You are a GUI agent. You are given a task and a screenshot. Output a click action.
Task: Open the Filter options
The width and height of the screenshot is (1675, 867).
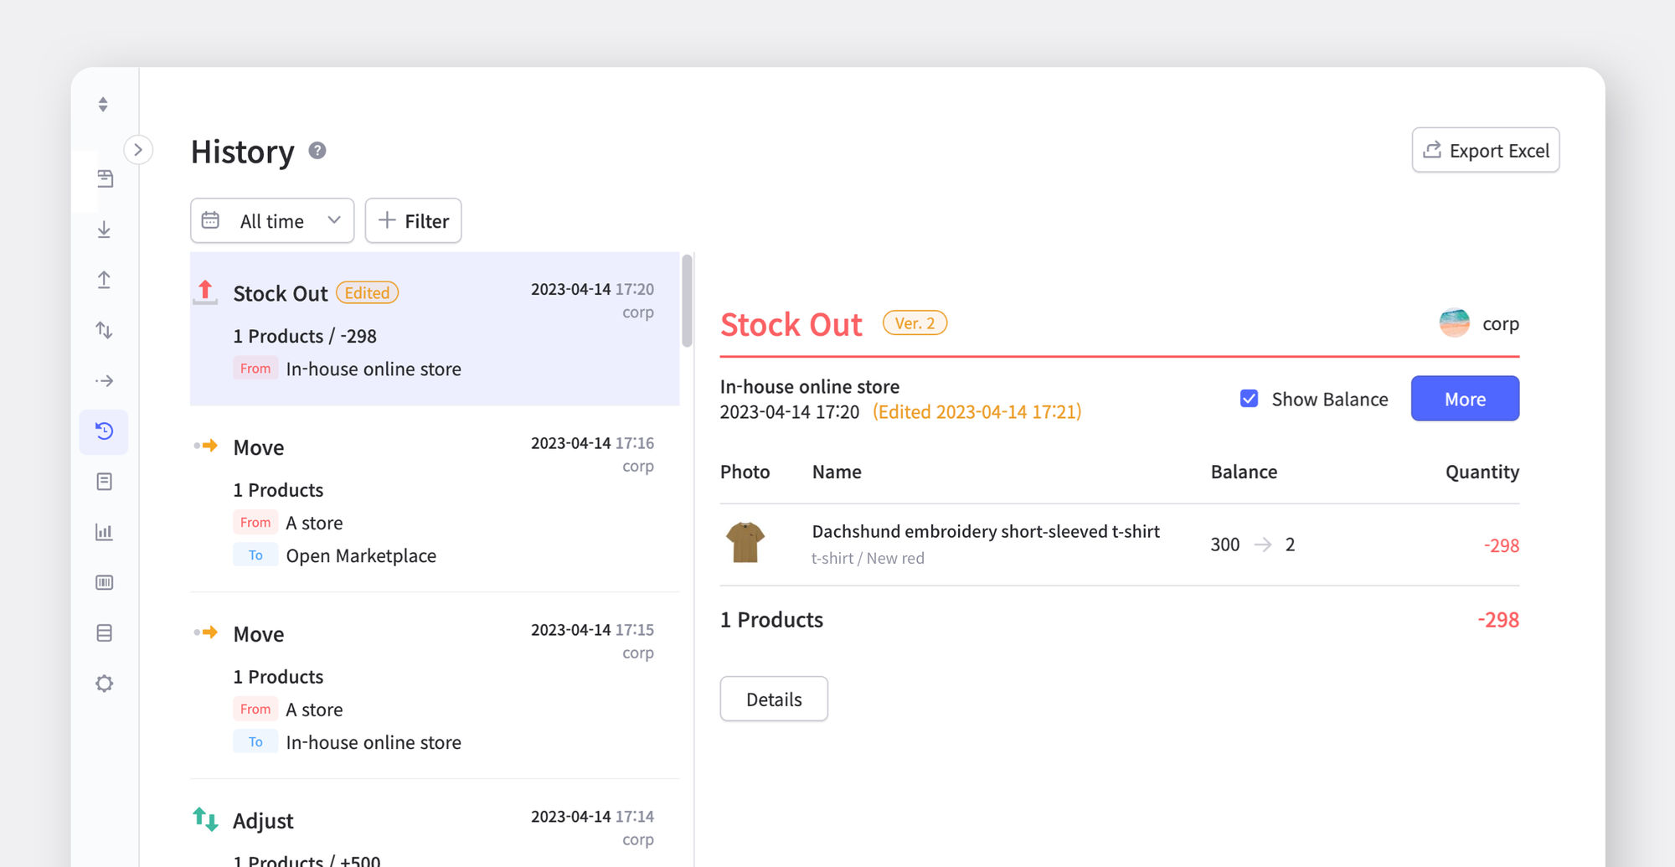pyautogui.click(x=413, y=220)
